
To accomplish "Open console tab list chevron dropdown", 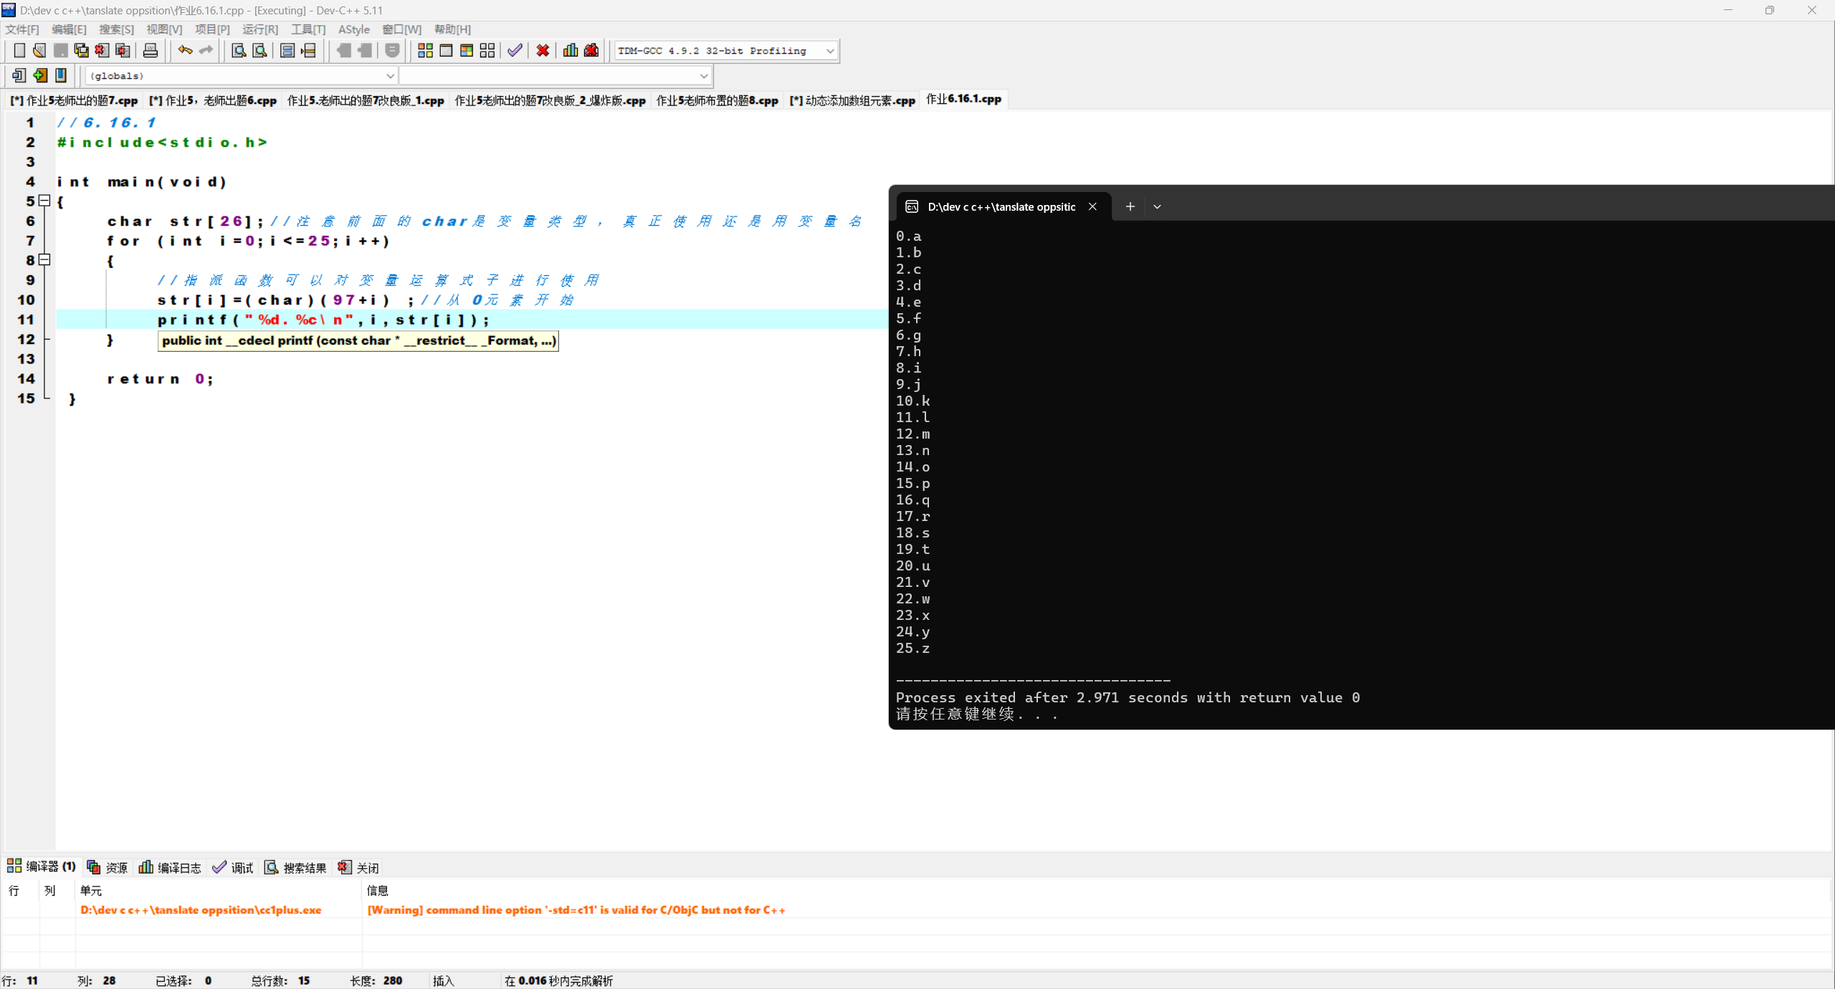I will [1157, 206].
